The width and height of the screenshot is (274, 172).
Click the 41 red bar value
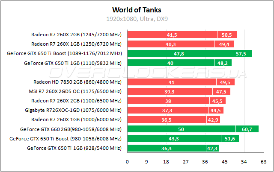tap(171, 82)
